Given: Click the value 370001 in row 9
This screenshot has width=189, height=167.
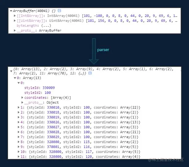Looking at the screenshot, I should click(53, 147).
